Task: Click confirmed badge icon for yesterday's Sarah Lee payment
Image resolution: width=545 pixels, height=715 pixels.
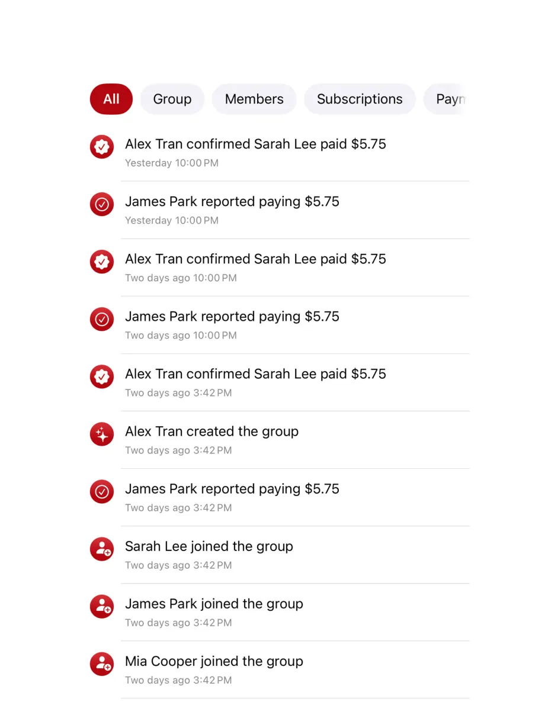Action: coord(102,147)
